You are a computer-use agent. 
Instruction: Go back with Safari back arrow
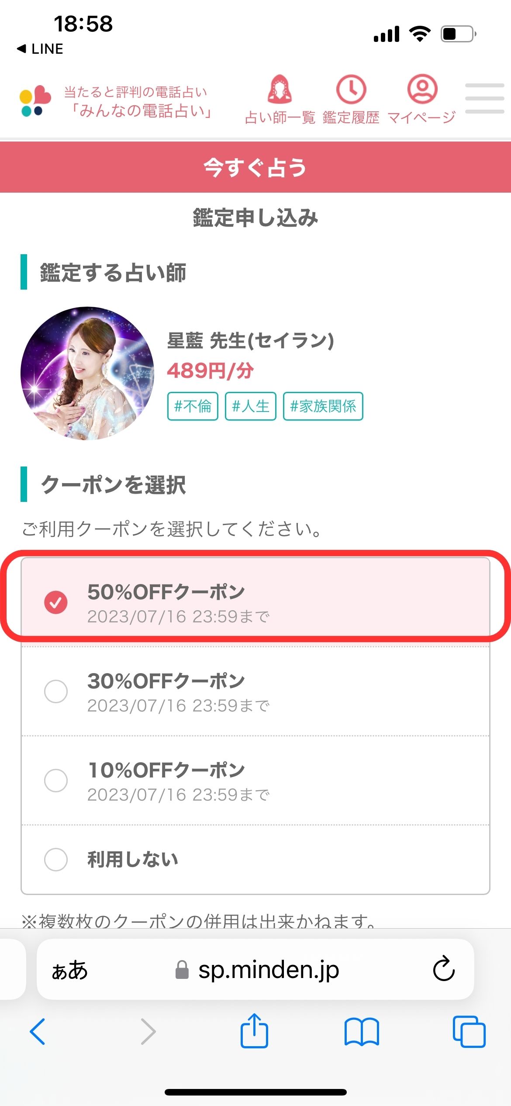tap(38, 1032)
